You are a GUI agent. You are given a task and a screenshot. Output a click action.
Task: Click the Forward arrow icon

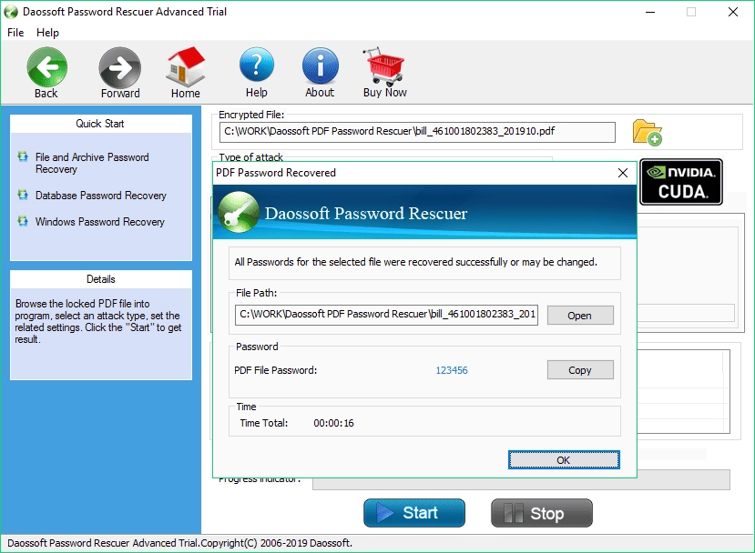click(x=120, y=66)
